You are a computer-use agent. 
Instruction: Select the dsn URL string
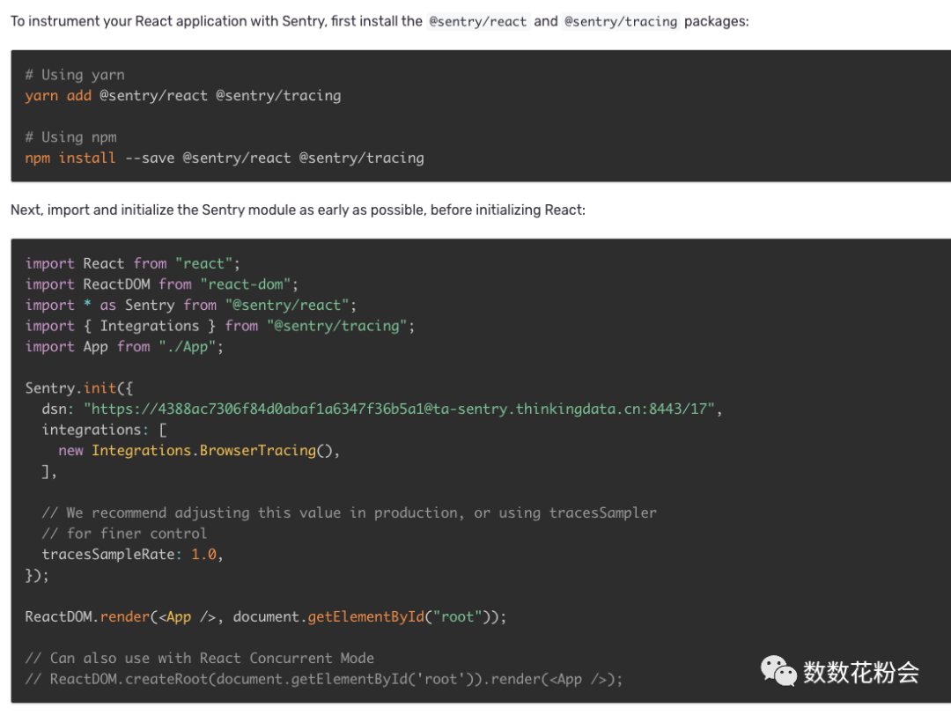tap(399, 409)
